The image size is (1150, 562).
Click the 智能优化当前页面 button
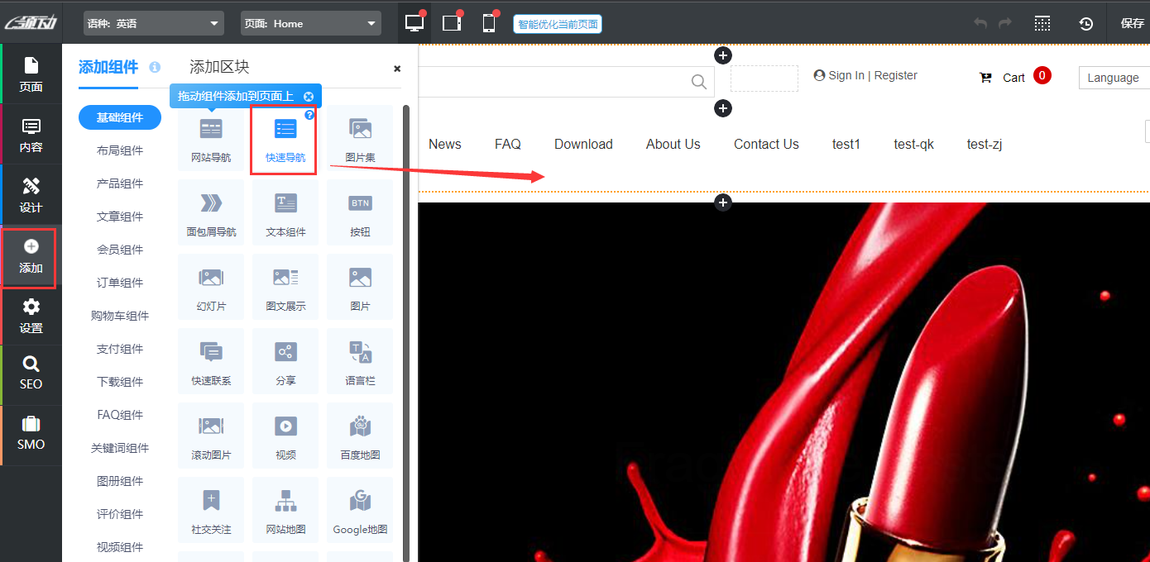(558, 24)
